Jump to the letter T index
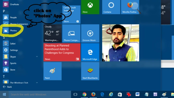 pos(4,77)
